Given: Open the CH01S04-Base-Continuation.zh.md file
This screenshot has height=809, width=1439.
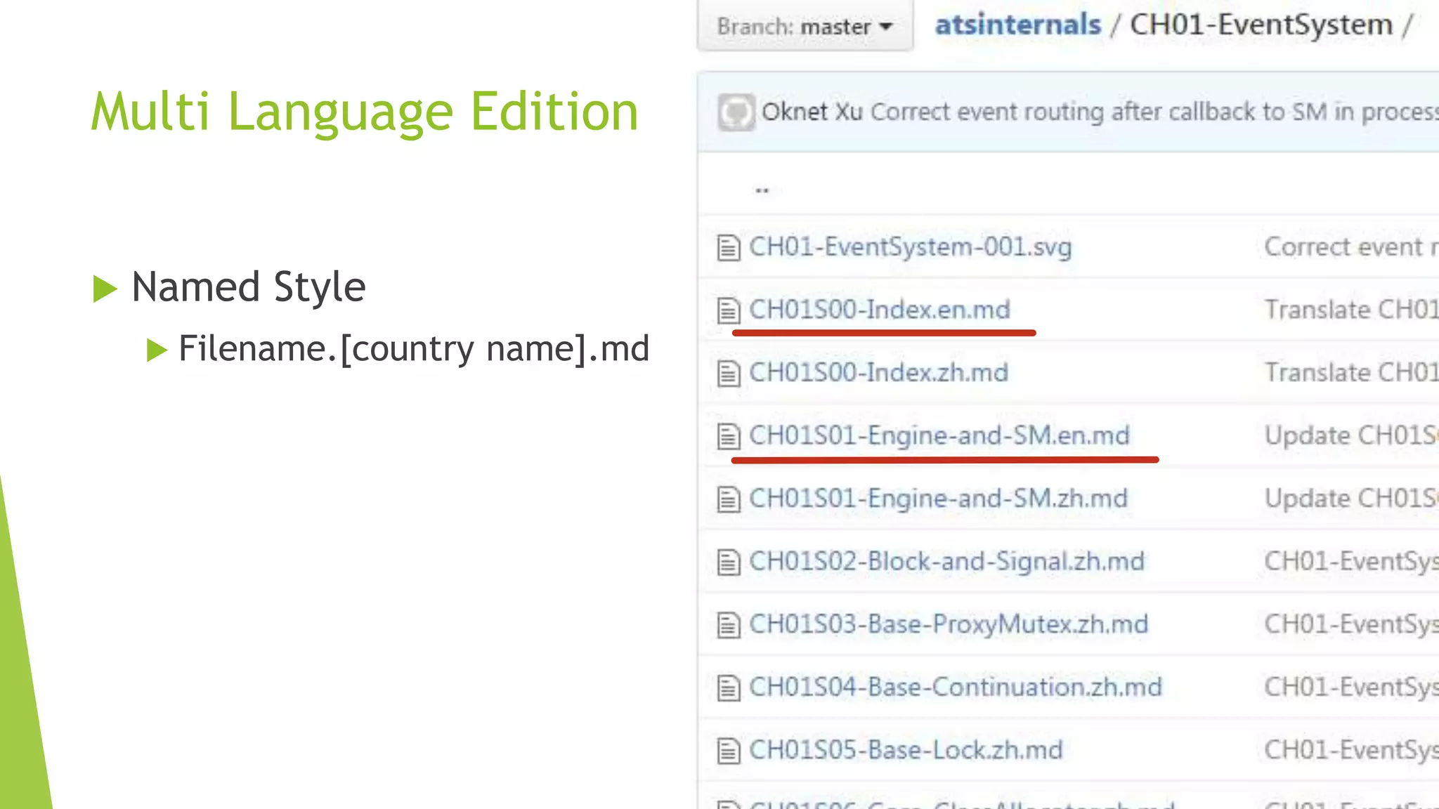Looking at the screenshot, I should [x=955, y=687].
